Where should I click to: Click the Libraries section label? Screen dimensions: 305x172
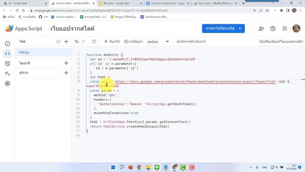coord(24,63)
